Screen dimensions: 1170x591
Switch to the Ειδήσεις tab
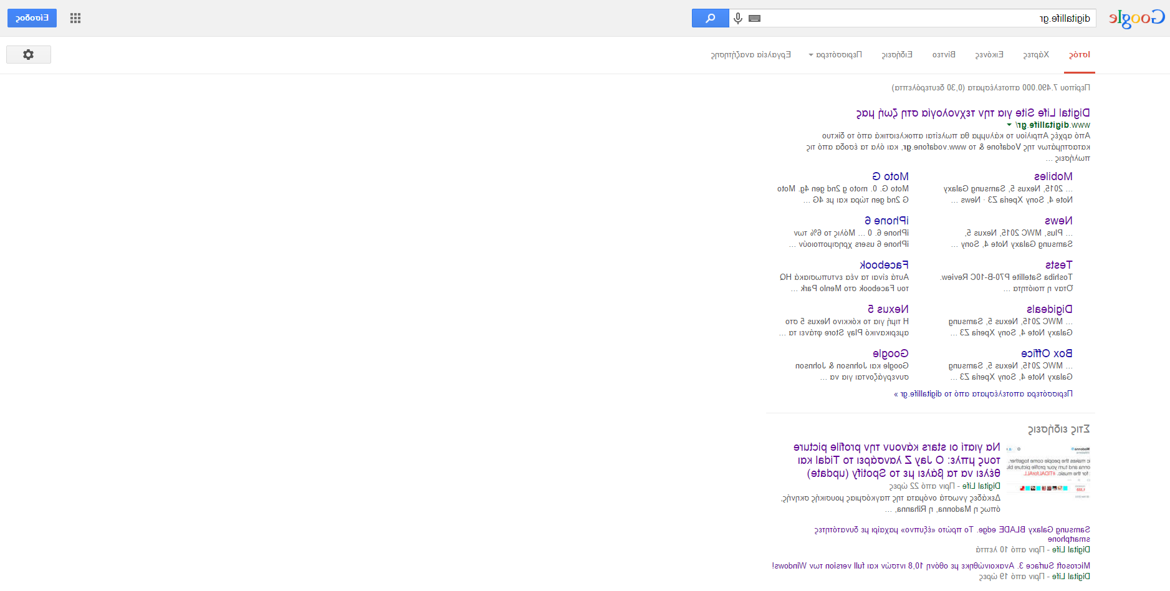tap(897, 55)
